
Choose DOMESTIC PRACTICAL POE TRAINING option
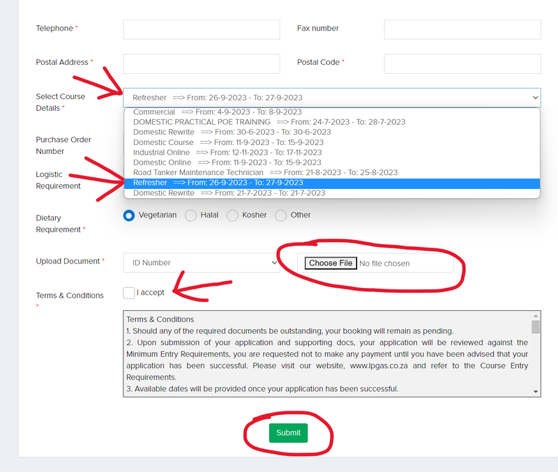[269, 122]
